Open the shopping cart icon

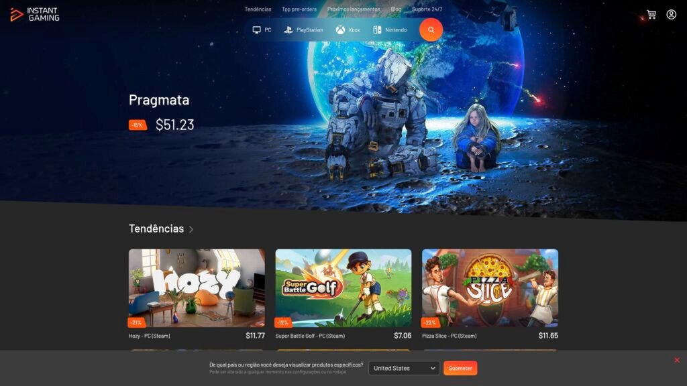pos(651,15)
